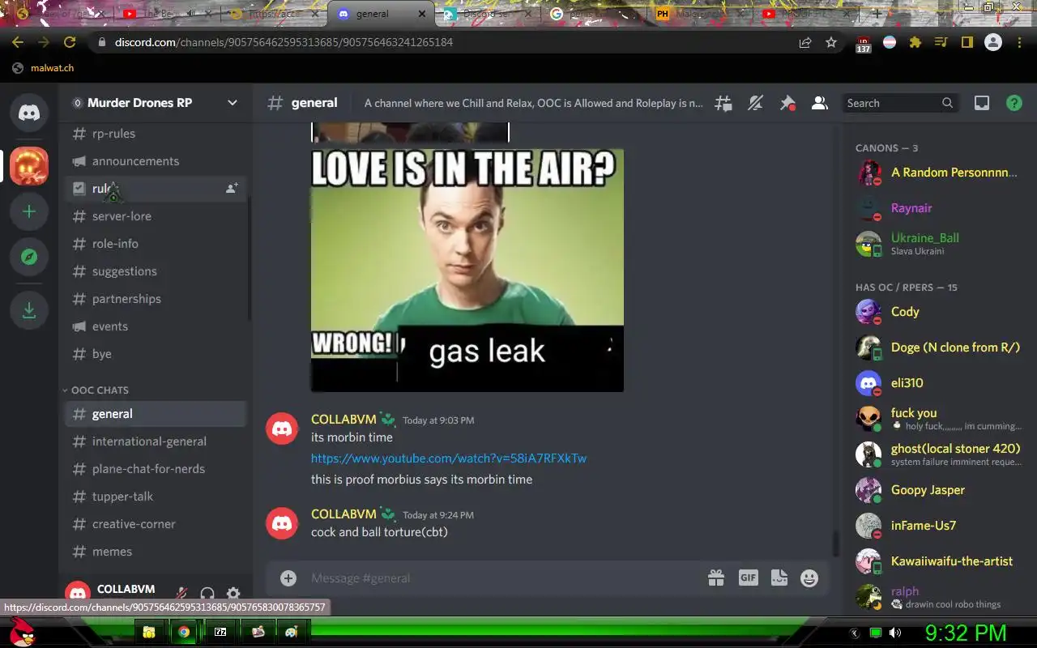Viewport: 1037px width, 648px height.
Task: Open User Settings gear
Action: pos(233,595)
